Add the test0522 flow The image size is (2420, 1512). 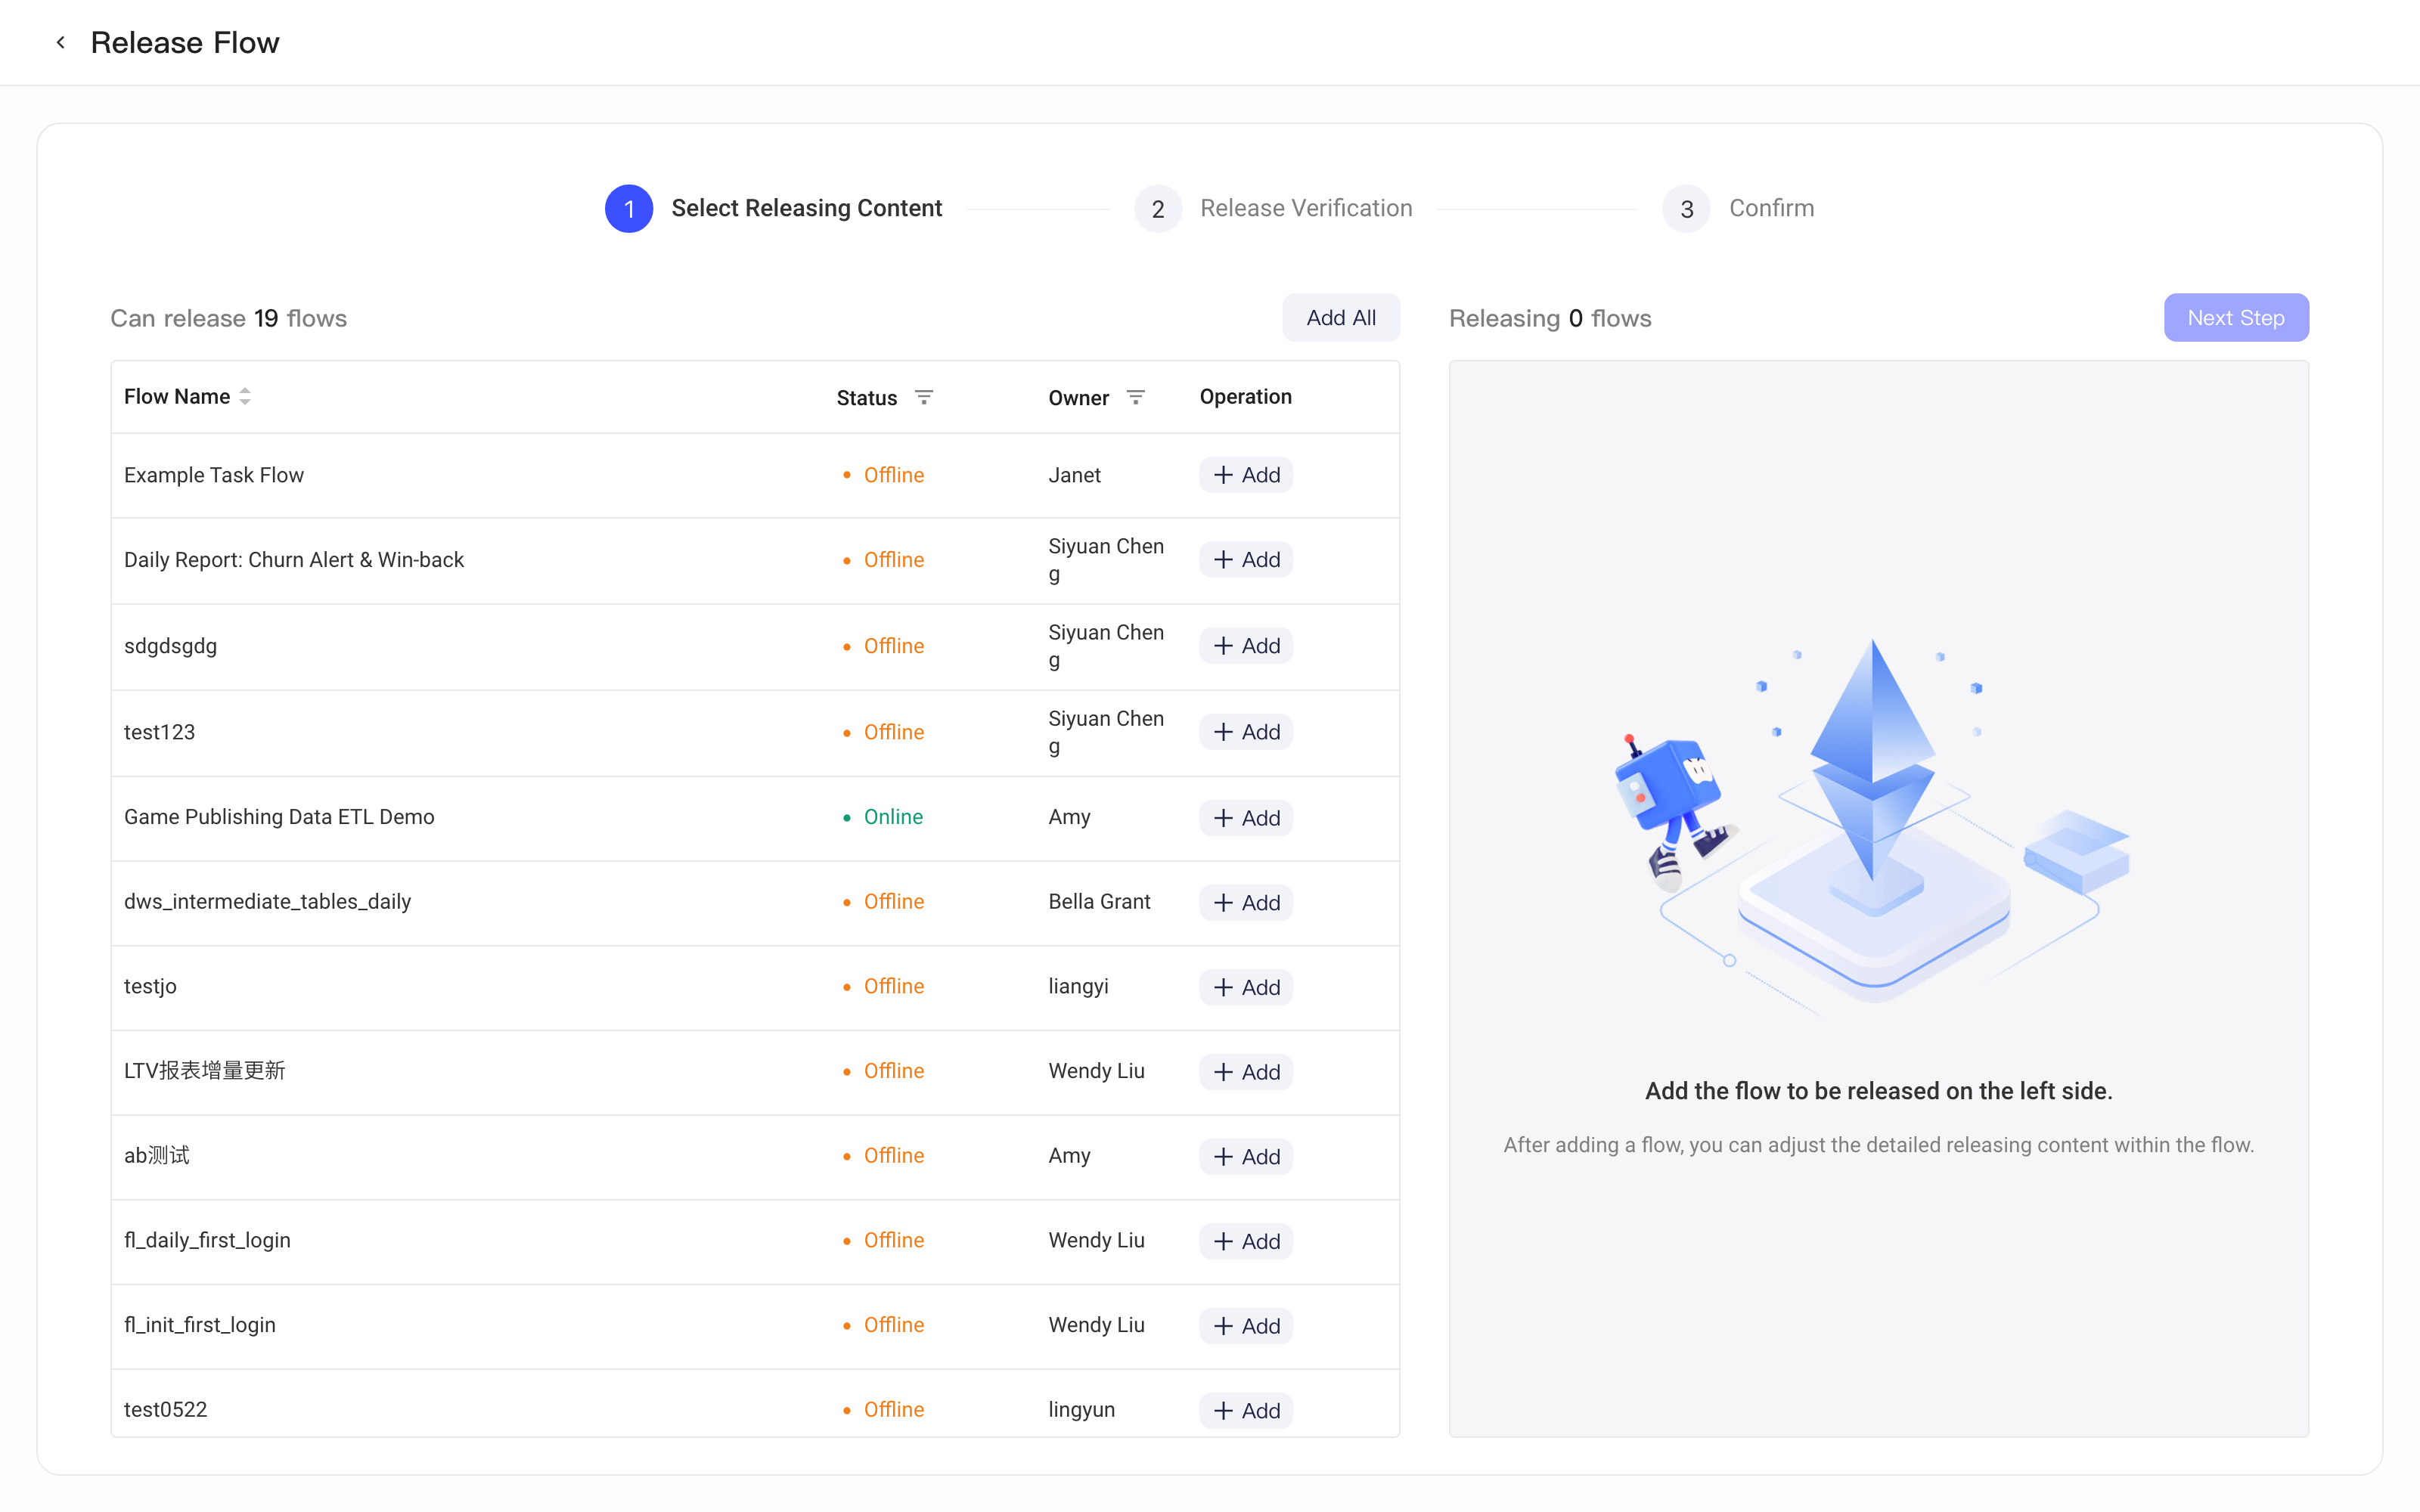point(1246,1411)
